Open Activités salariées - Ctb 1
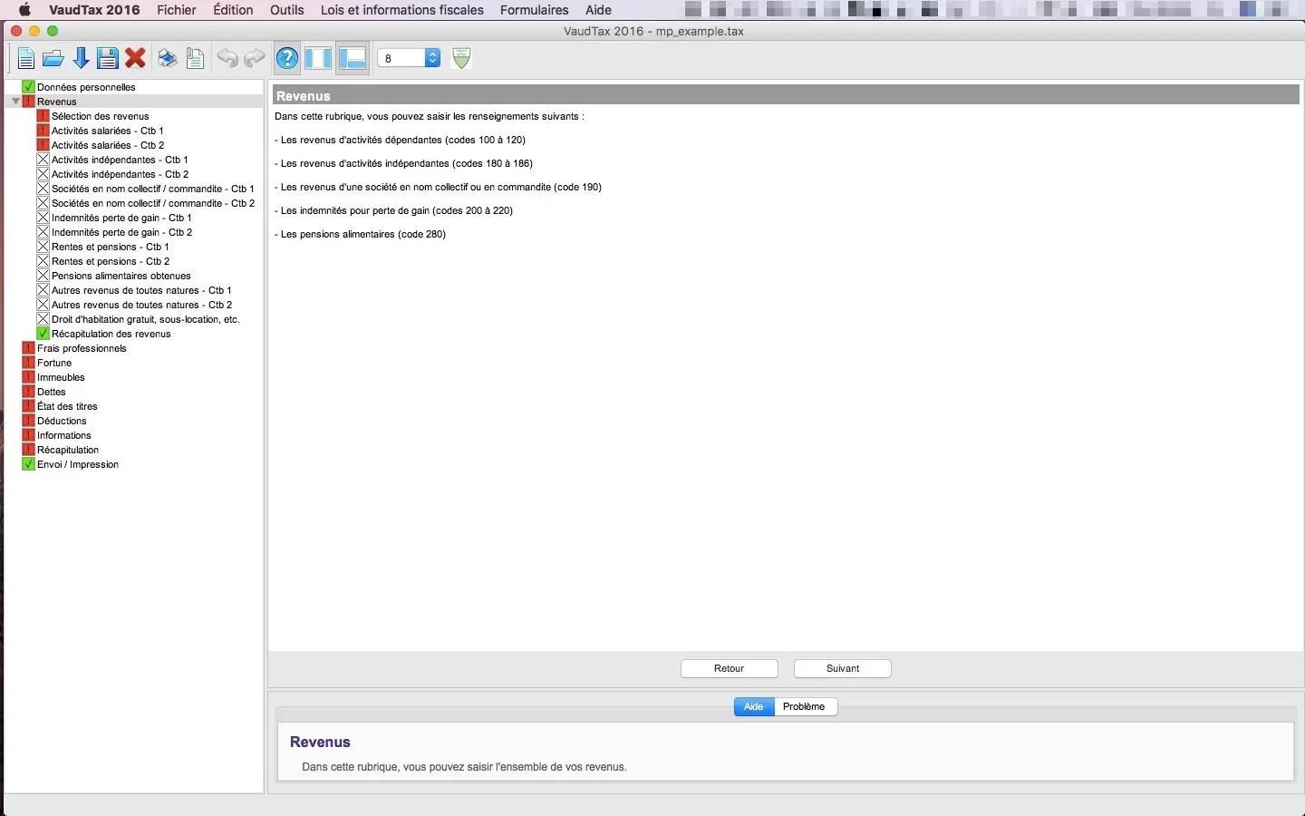This screenshot has width=1305, height=816. click(108, 131)
